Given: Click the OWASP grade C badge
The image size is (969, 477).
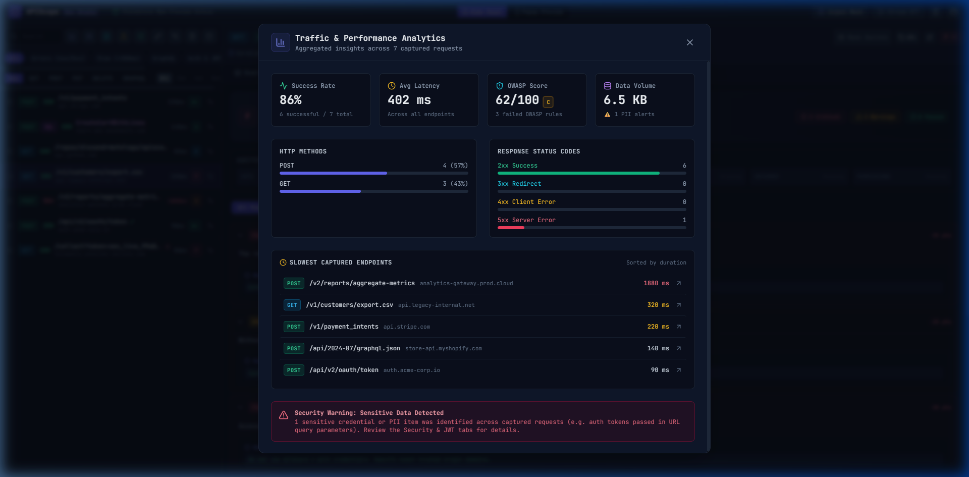Looking at the screenshot, I should (548, 102).
